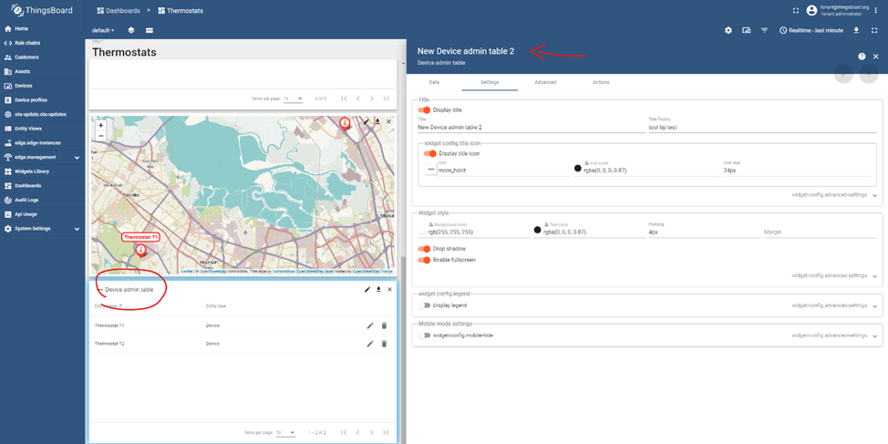Open the filters icon in dashboard toolbar

[x=765, y=30]
